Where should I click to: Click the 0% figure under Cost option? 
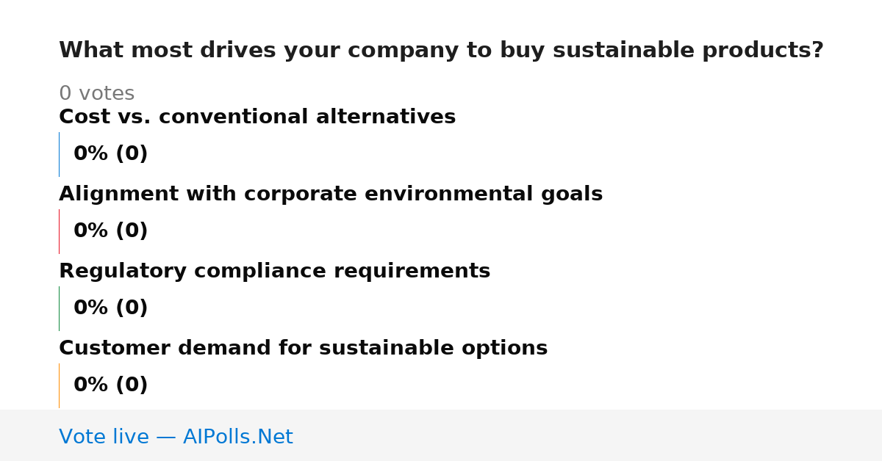pos(91,154)
